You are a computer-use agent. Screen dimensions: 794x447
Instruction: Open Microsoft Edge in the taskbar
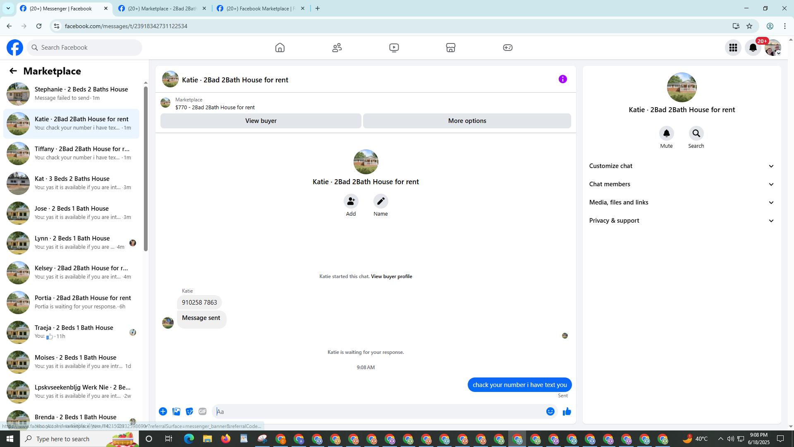(x=189, y=439)
